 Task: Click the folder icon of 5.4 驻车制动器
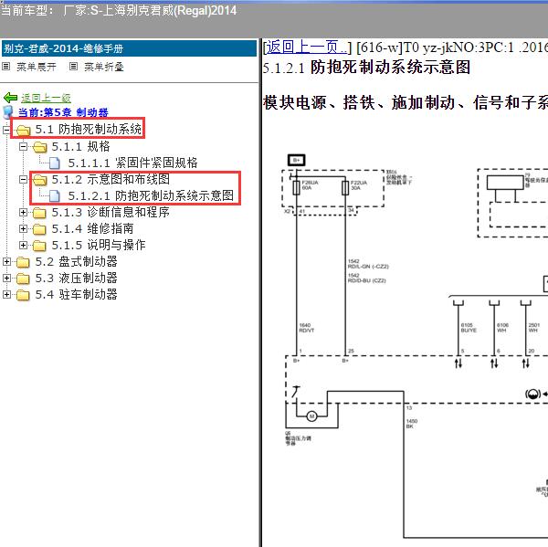23,295
